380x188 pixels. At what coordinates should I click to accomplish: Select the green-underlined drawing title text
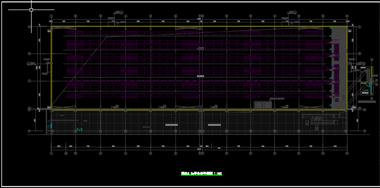coord(201,173)
